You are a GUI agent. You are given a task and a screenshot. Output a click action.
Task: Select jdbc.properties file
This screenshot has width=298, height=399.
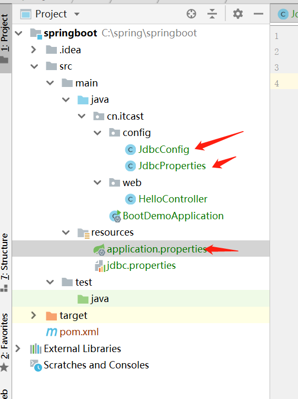[141, 266]
